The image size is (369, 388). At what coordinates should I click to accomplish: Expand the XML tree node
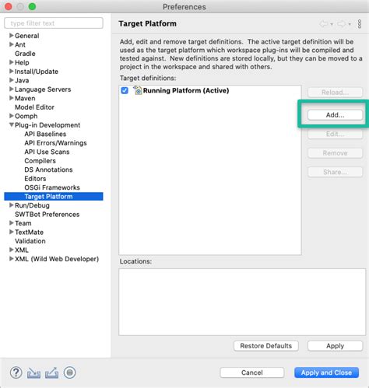pyautogui.click(x=11, y=250)
